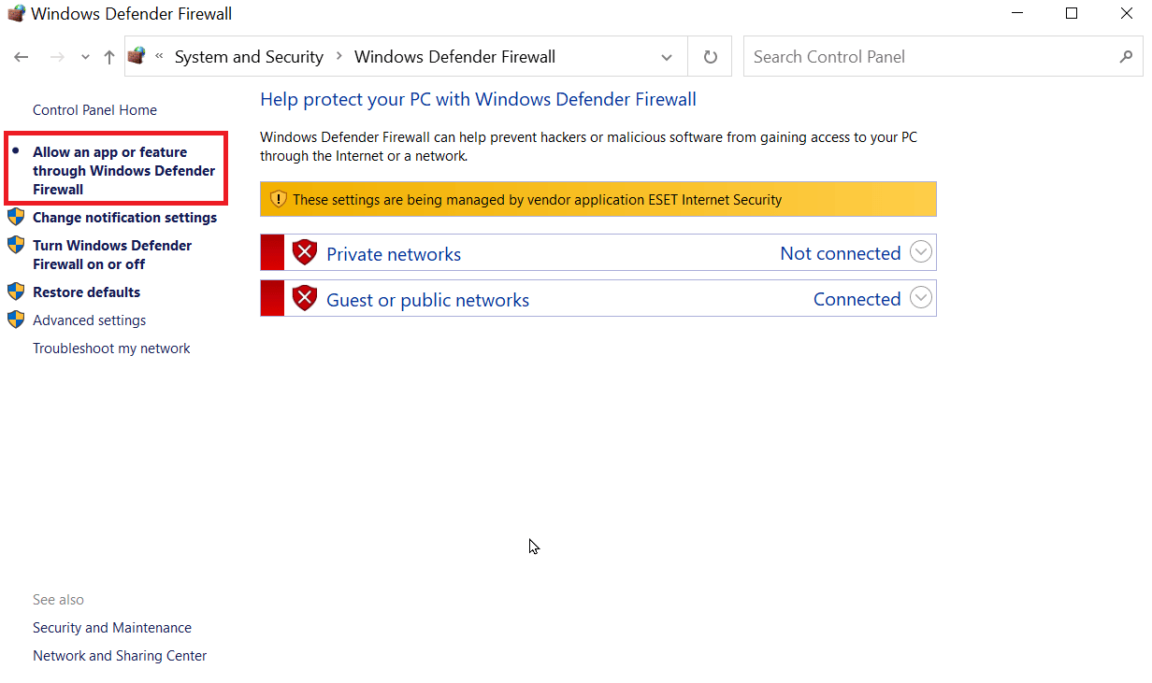Viewport: 1152px width, 683px height.
Task: Open Troubleshoot my network
Action: click(111, 348)
